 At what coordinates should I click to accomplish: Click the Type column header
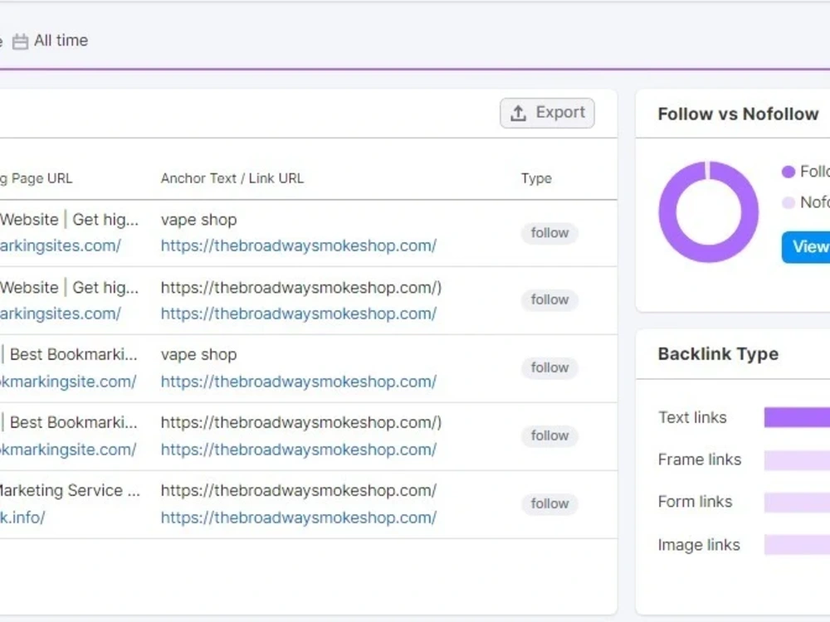pyautogui.click(x=536, y=178)
